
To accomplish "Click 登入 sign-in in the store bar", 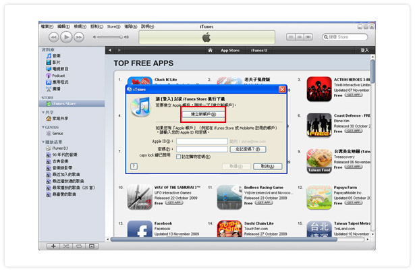I will 364,51.
